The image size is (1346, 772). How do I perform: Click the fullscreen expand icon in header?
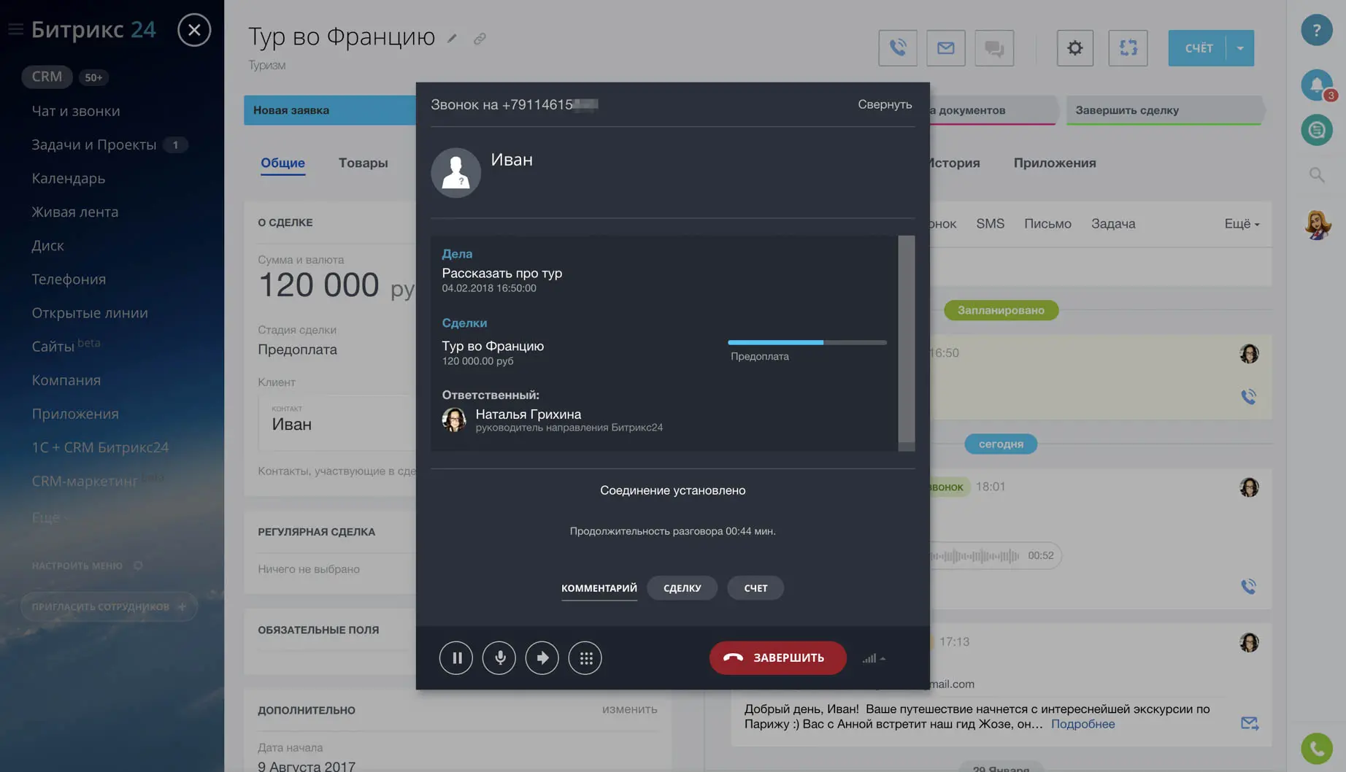(1128, 48)
